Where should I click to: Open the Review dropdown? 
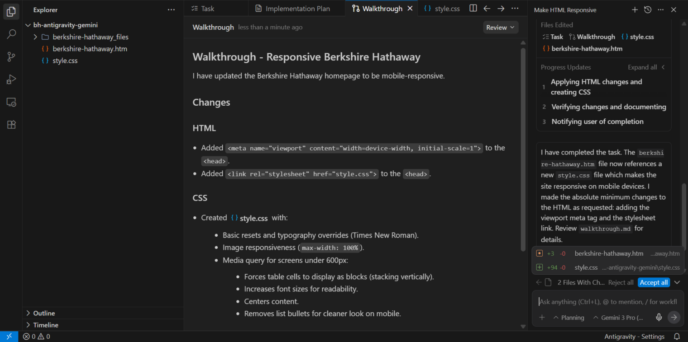(500, 28)
